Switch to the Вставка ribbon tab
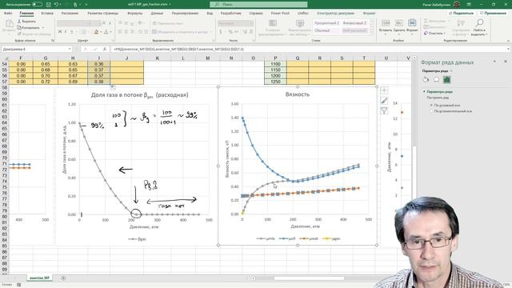This screenshot has width=512, height=288. pyautogui.click(x=47, y=13)
